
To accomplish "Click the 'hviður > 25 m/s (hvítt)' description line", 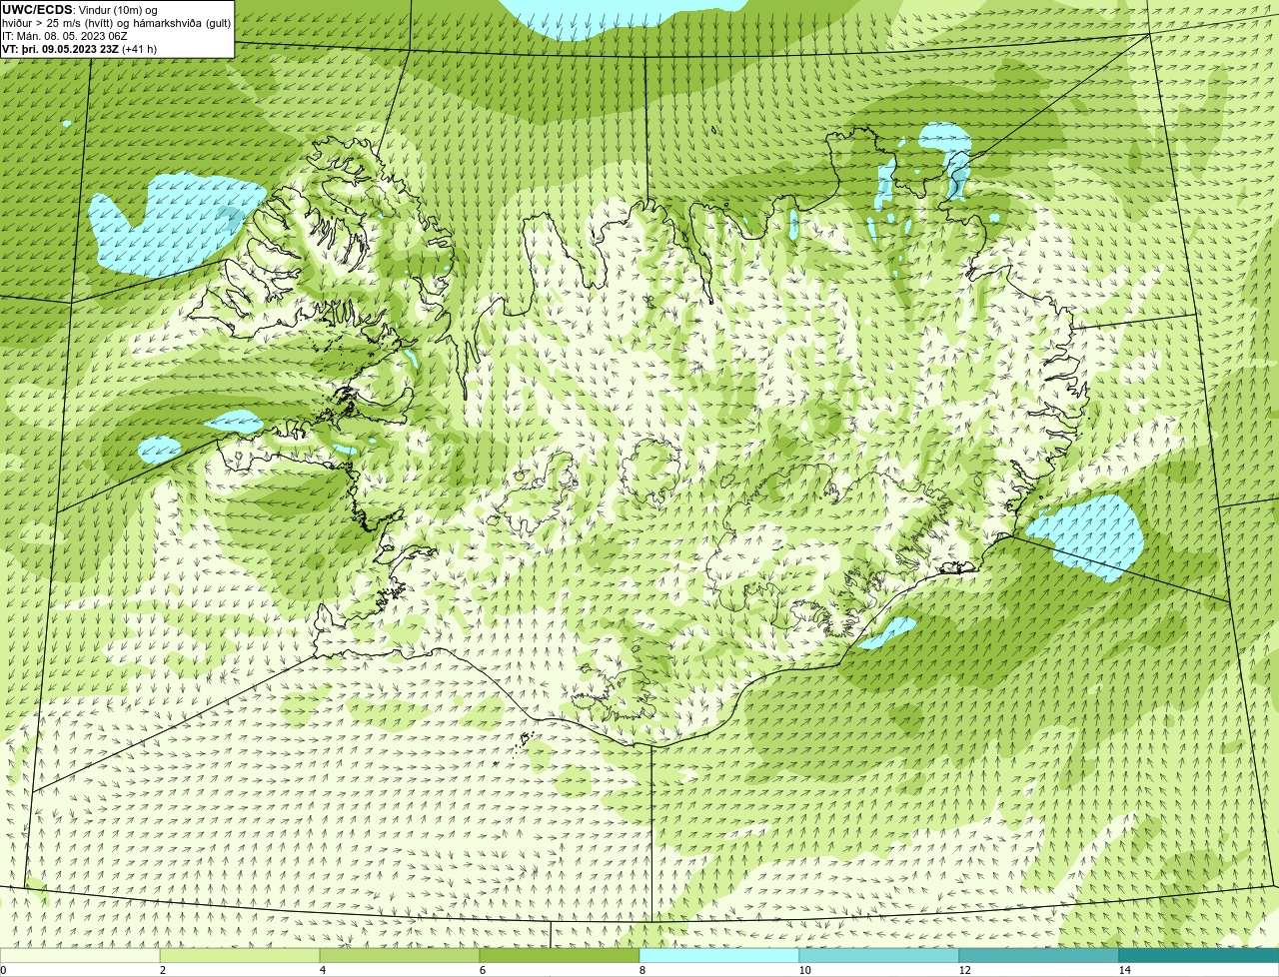I will 117,22.
